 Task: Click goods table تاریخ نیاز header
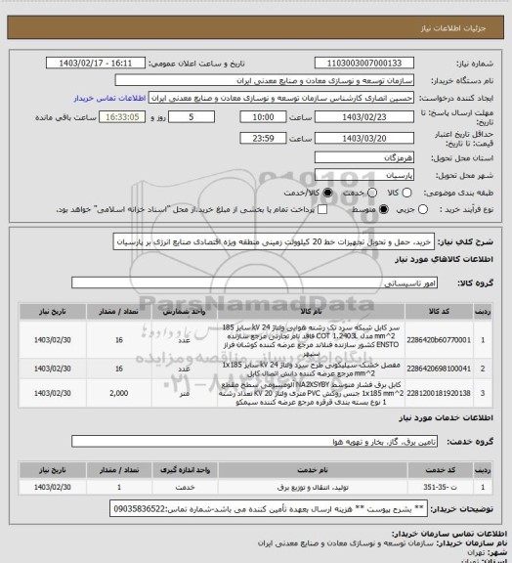pos(53,311)
